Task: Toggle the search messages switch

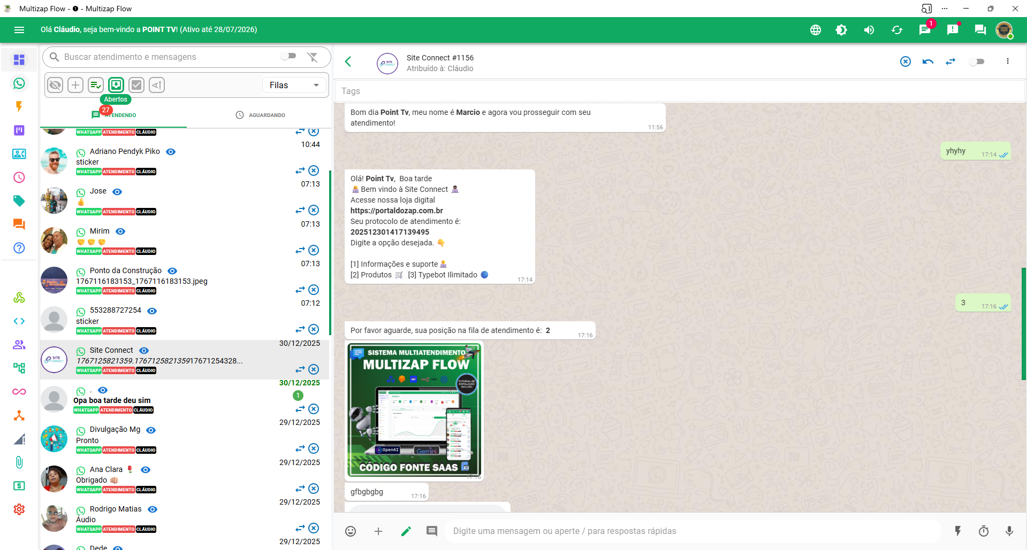Action: point(288,56)
